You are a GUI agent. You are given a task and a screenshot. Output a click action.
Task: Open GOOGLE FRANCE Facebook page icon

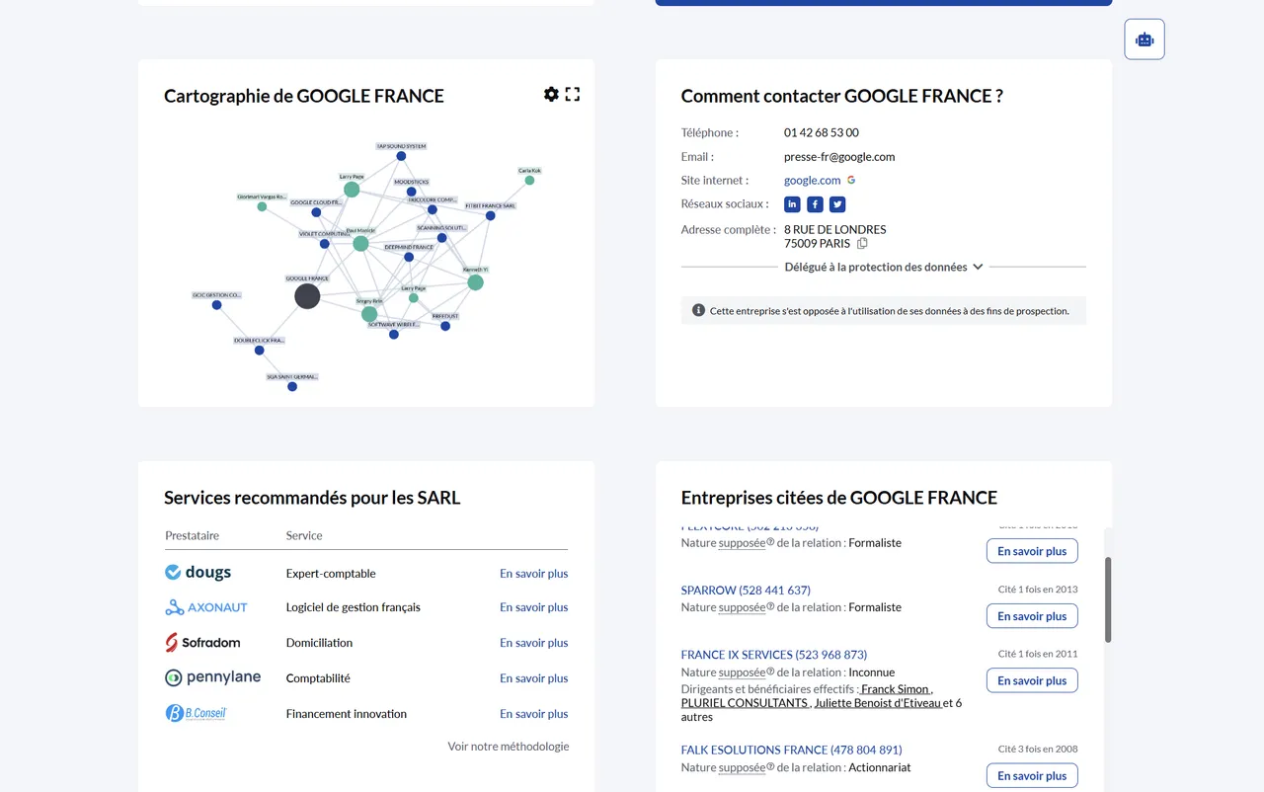point(815,204)
